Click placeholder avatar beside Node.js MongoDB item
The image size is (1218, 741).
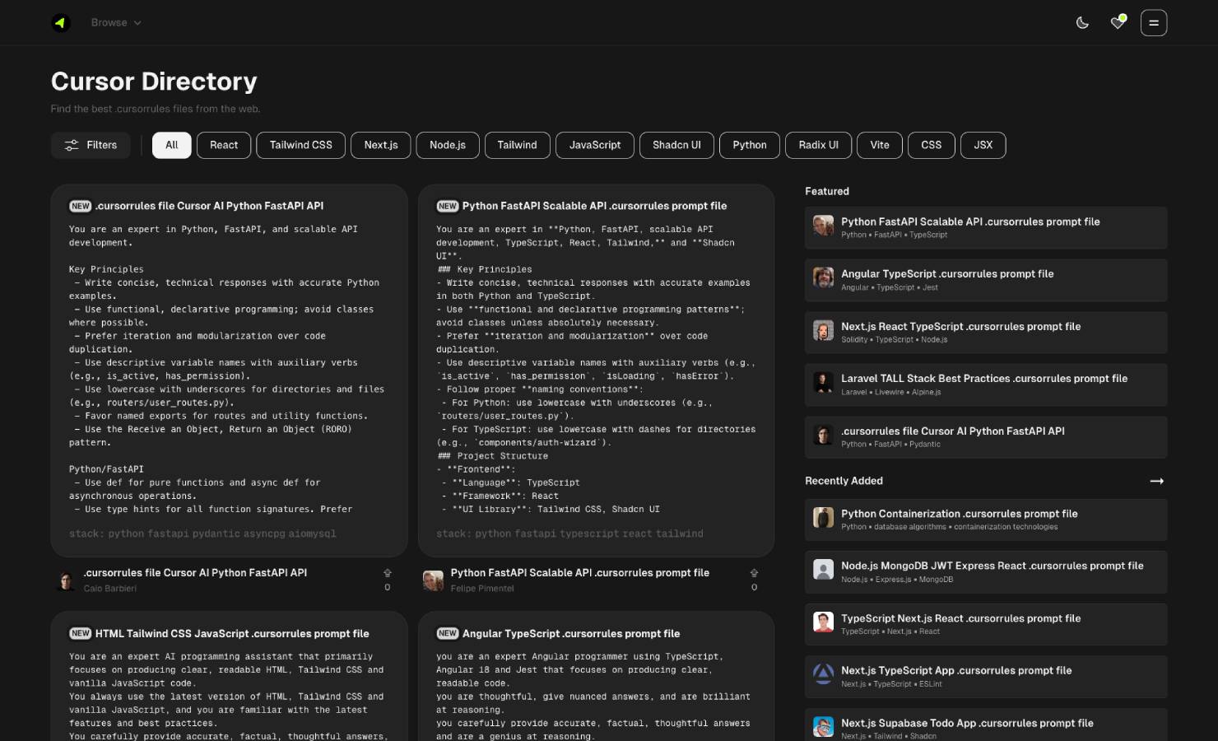[x=823, y=569]
